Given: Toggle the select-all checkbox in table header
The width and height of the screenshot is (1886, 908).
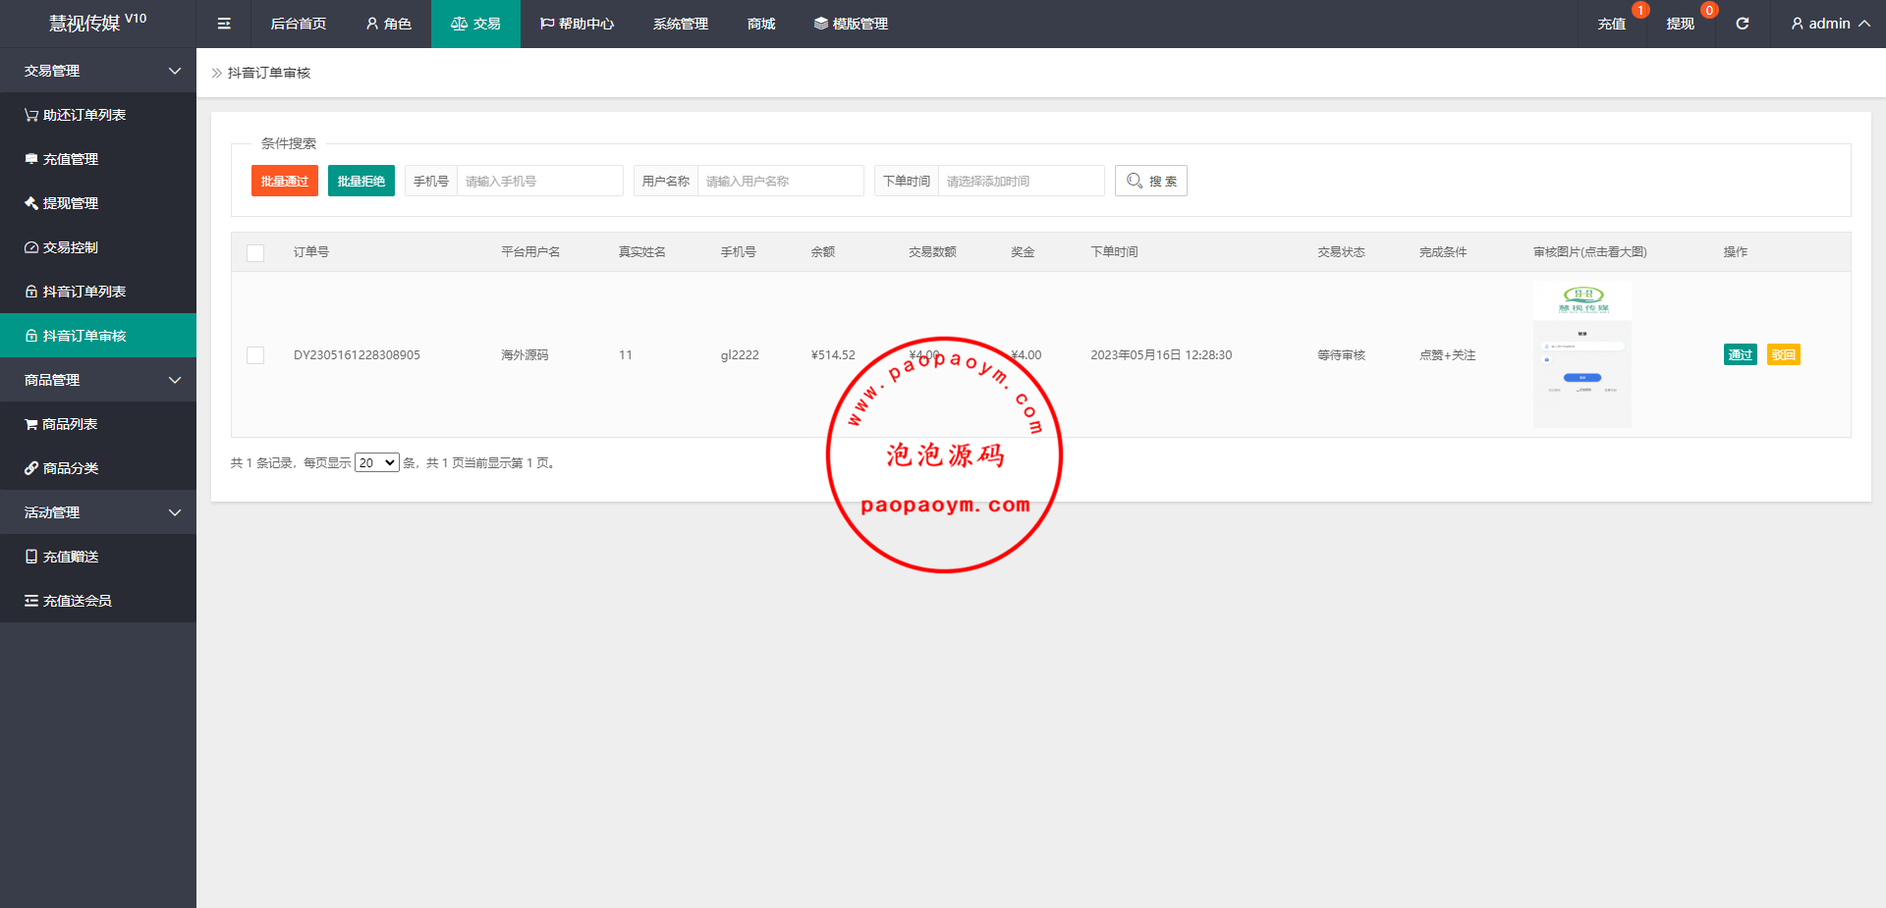Looking at the screenshot, I should 255,252.
